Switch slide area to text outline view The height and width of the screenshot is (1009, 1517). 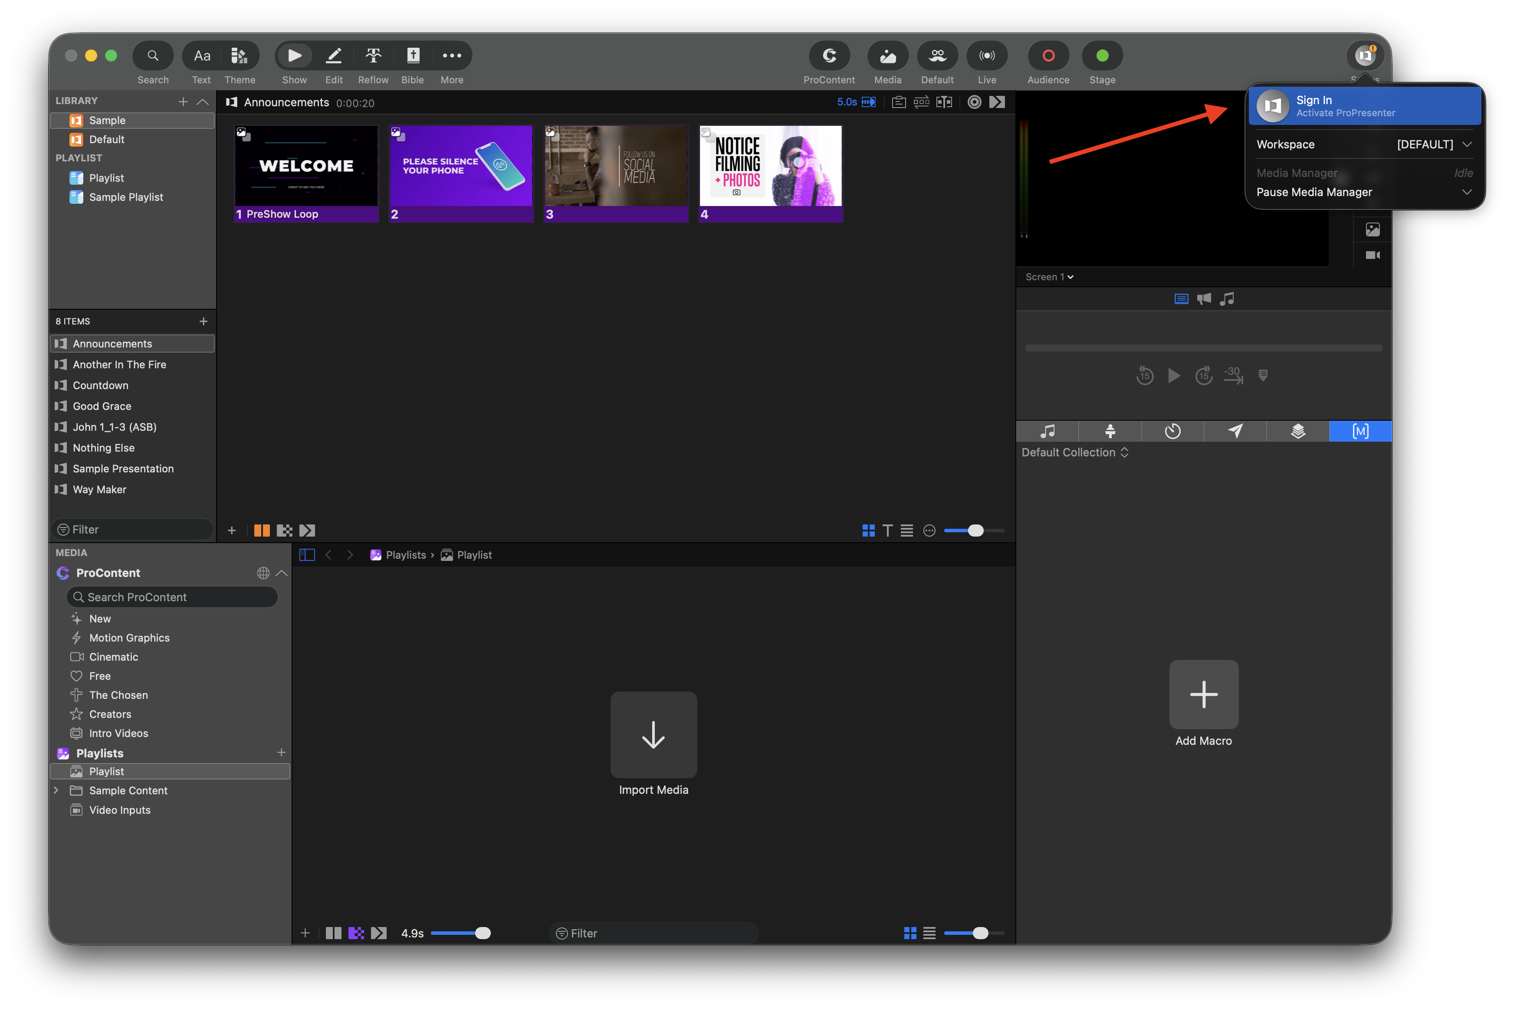[887, 530]
